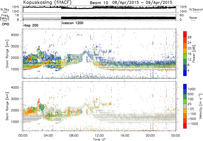Screen dimensions: 203x141
Task: Pick the light green 12-16 dB Power segment
Action: 185,57
